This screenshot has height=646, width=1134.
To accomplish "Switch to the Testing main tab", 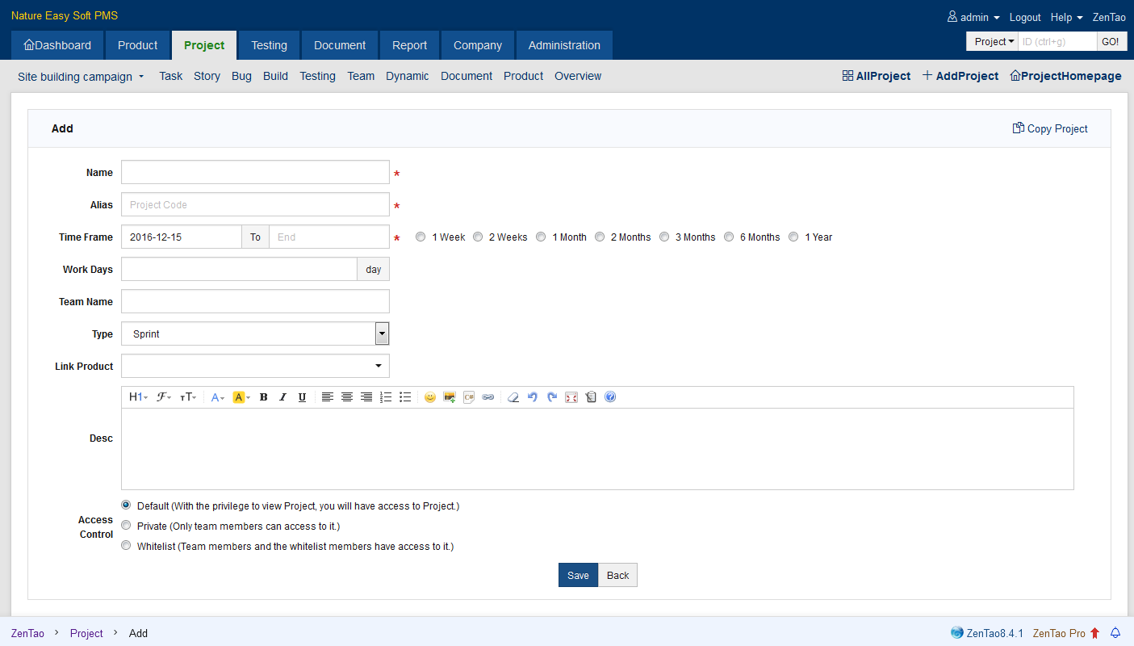I will [269, 45].
